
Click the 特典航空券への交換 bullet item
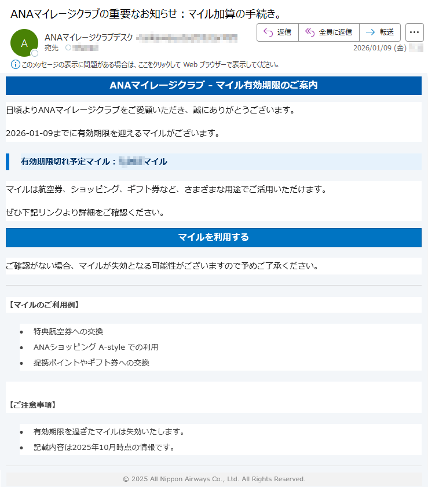coord(68,331)
